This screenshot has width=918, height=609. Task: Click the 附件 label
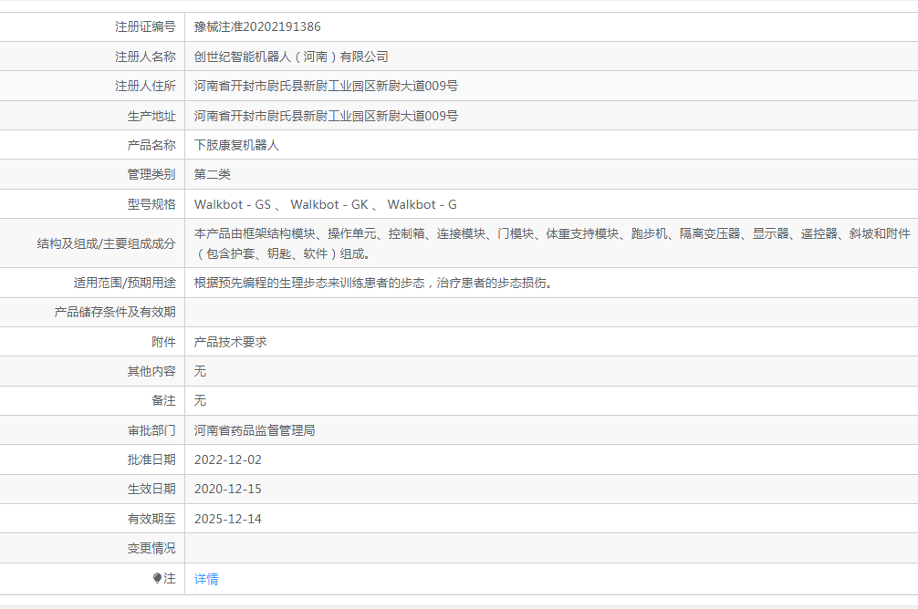[163, 342]
